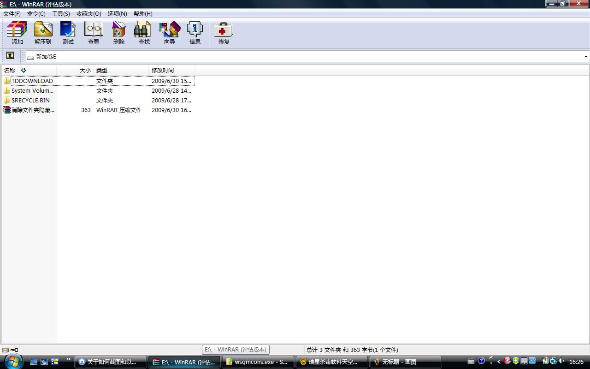This screenshot has width=590, height=369.
Task: Show hidden system tray icons
Action: 499,362
